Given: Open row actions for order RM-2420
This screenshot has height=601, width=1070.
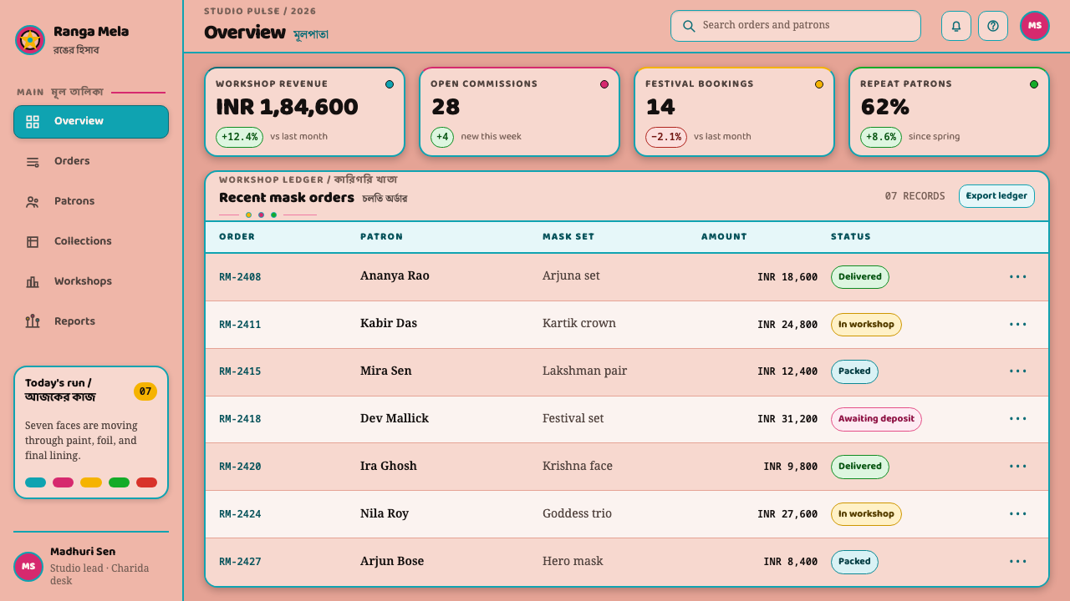Looking at the screenshot, I should pos(1018,467).
